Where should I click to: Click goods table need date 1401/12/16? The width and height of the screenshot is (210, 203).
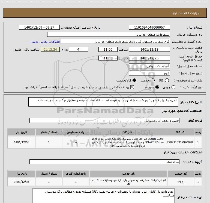[x=22, y=142]
